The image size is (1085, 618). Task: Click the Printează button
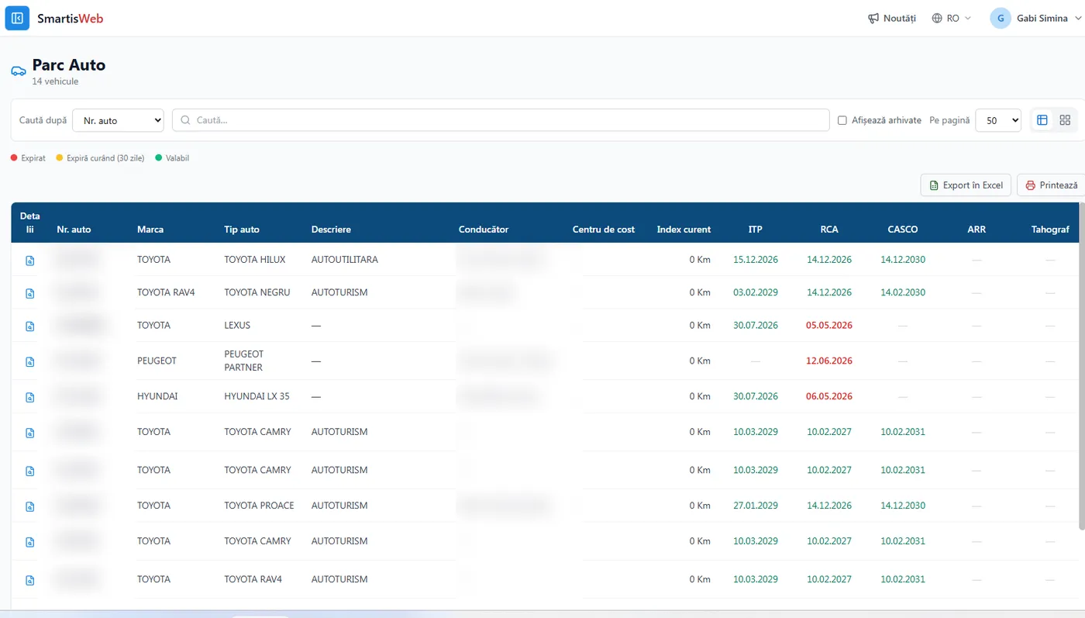tap(1052, 185)
